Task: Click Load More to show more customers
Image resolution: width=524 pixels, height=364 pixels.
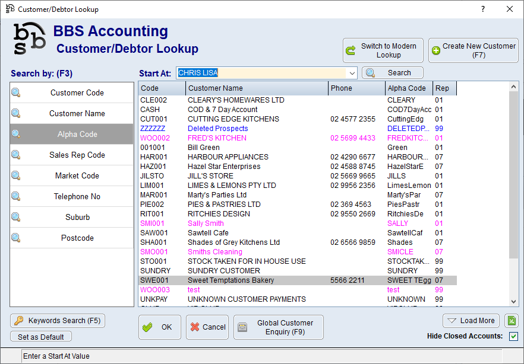Action: coord(471,321)
